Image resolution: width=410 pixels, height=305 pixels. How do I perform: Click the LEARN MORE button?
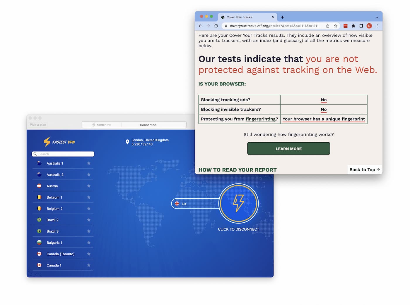[x=288, y=148]
